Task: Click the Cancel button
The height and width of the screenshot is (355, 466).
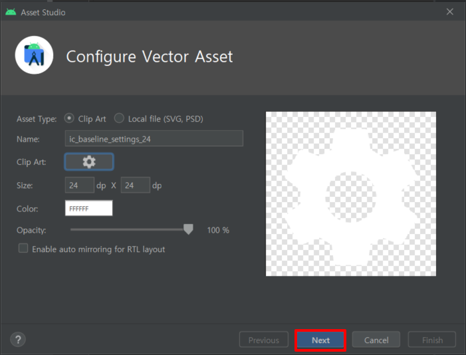Action: point(376,340)
